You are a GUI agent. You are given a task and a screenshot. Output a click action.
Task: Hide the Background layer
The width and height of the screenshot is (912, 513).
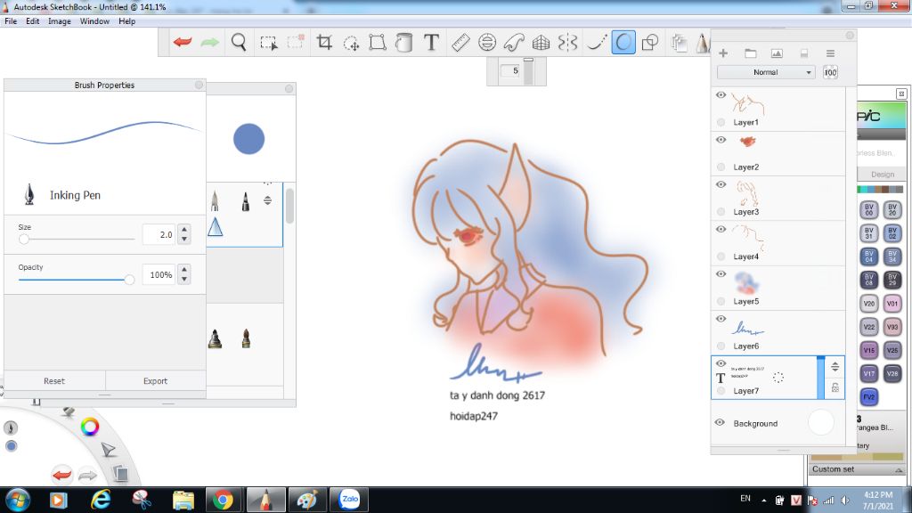720,423
